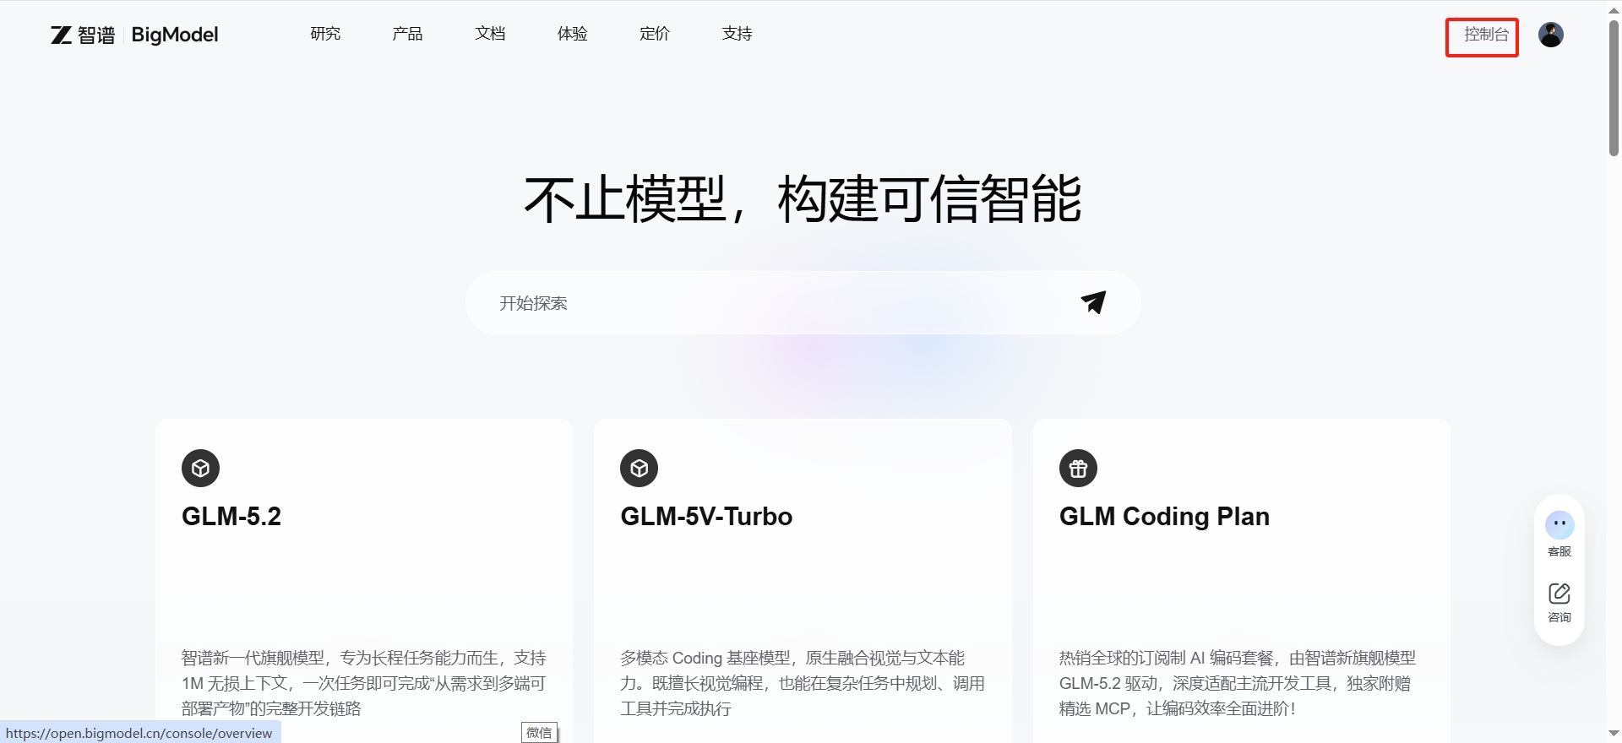Click the GLM-5.2 description starting 智谱新一代旗舰模型
1622x743 pixels.
pyautogui.click(x=364, y=683)
